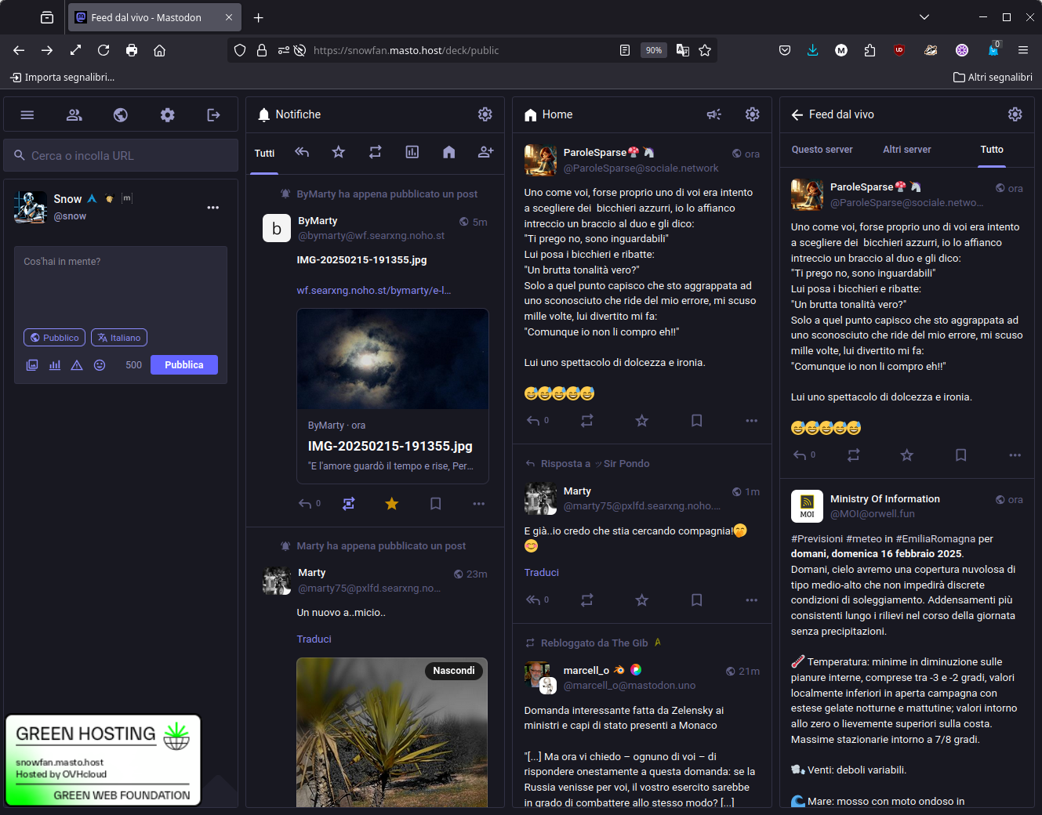Favourite Marty's reply to Sir Pondo
Viewport: 1042px width, 815px height.
(x=642, y=600)
